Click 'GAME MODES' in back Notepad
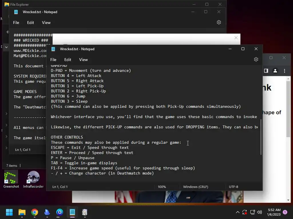Image resolution: width=293 pixels, height=219 pixels. [25, 92]
